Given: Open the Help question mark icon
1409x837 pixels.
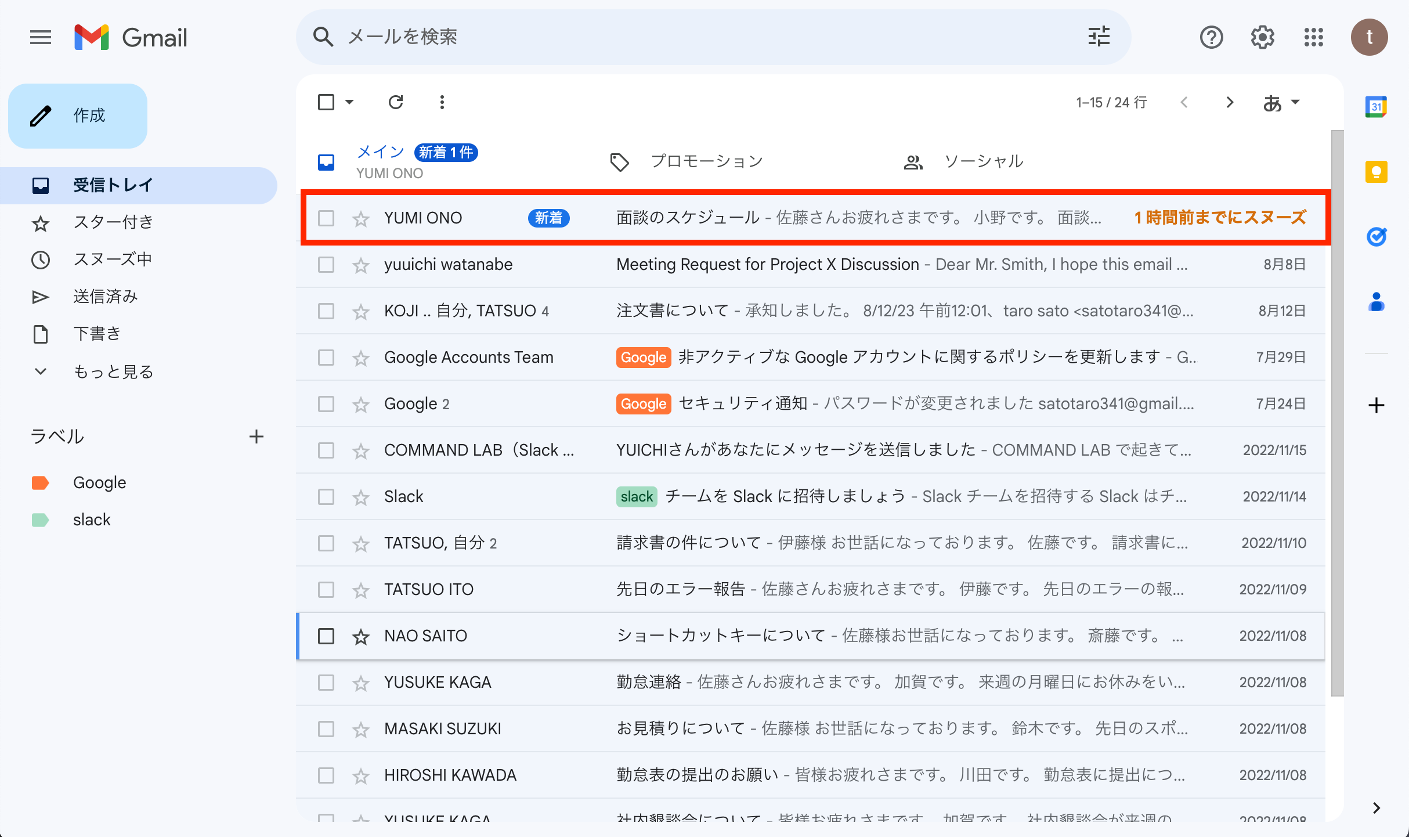Looking at the screenshot, I should [x=1211, y=38].
